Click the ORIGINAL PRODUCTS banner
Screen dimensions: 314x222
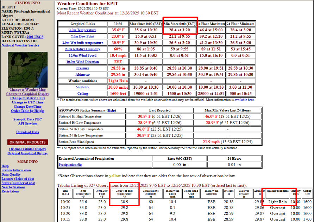pyautogui.click(x=28, y=142)
